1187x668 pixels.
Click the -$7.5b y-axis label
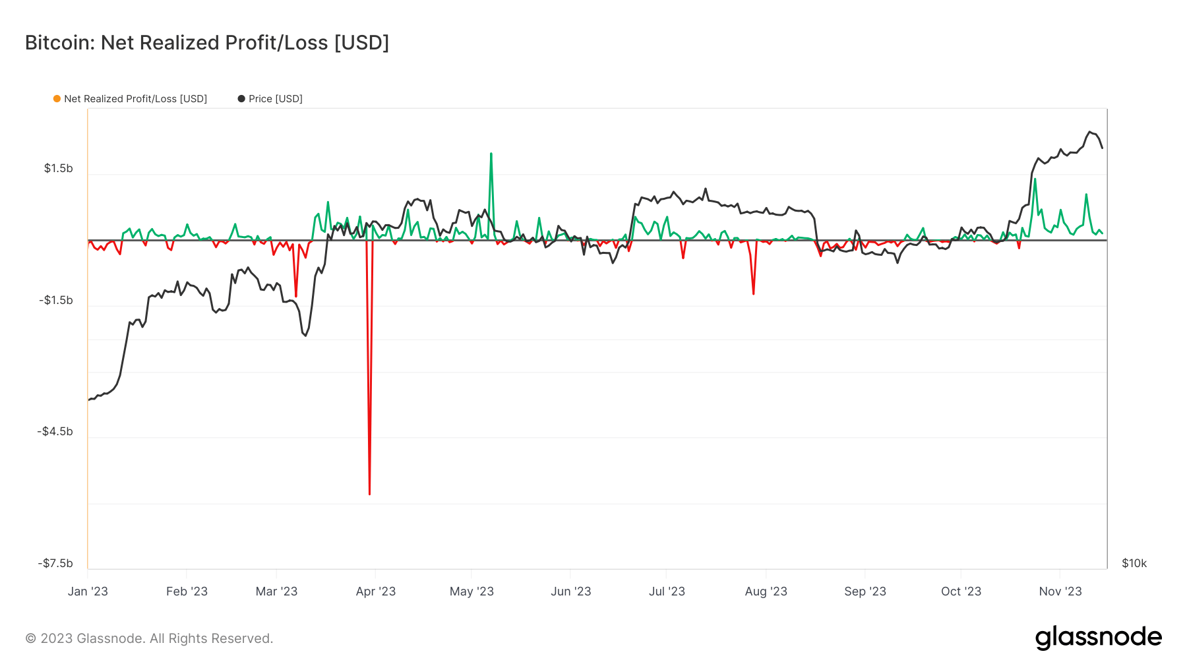(55, 563)
